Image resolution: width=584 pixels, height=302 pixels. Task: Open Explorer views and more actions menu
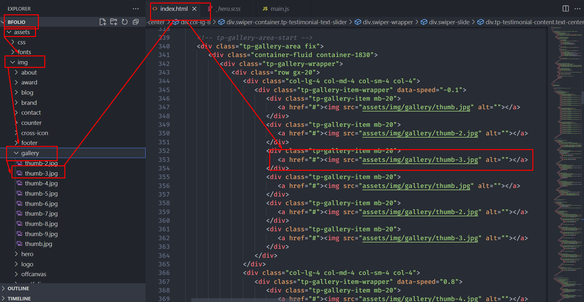point(136,9)
